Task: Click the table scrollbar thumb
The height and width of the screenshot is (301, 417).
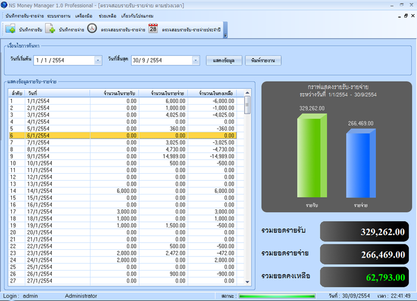Action: point(247,105)
